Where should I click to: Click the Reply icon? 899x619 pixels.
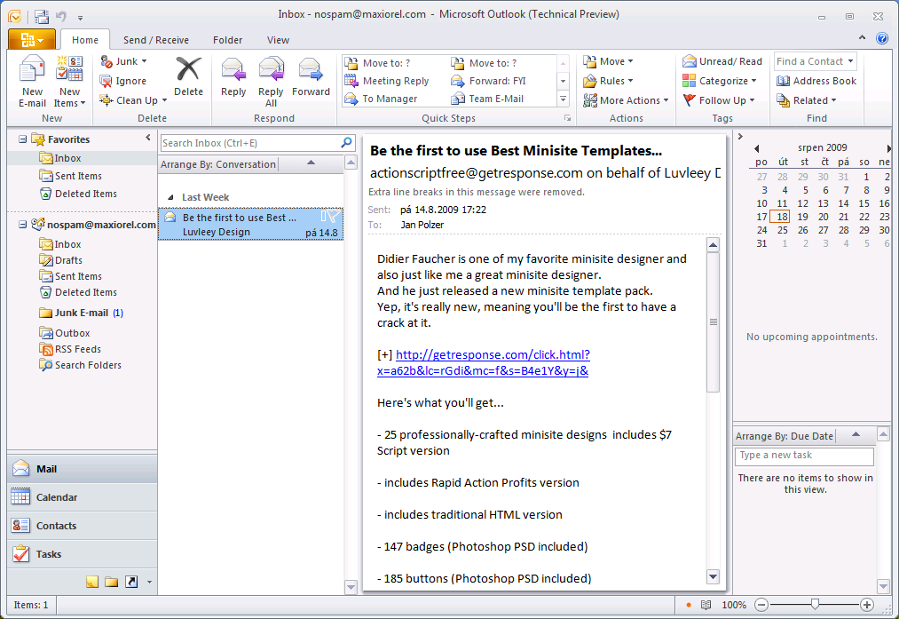point(233,76)
